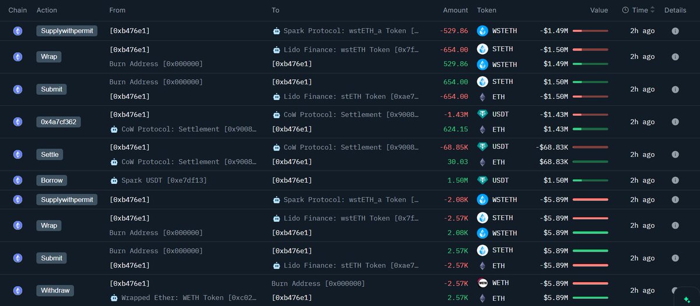Image resolution: width=700 pixels, height=306 pixels.
Task: Click the Chain column header
Action: click(x=17, y=10)
